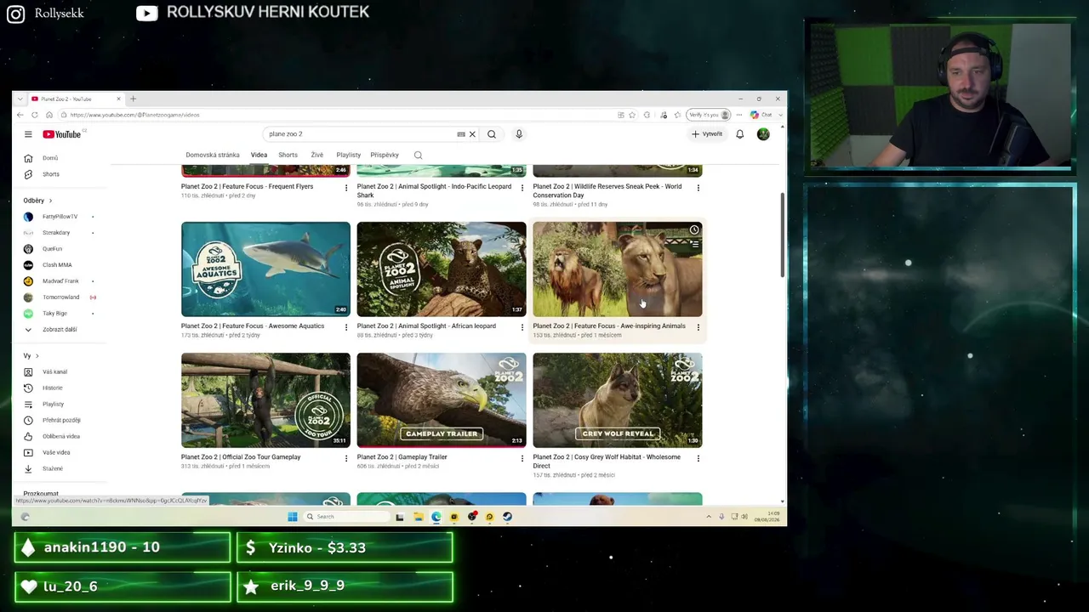Screen dimensions: 1089x612
Task: Open options for Official Zoo Tour Gameplay
Action: [346, 458]
